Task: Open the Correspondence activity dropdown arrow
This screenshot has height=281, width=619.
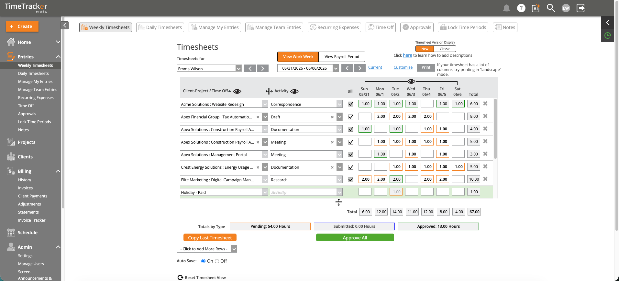Action: [339, 104]
